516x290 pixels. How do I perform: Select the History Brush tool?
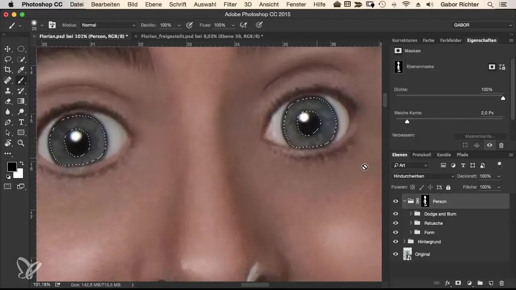[x=21, y=91]
